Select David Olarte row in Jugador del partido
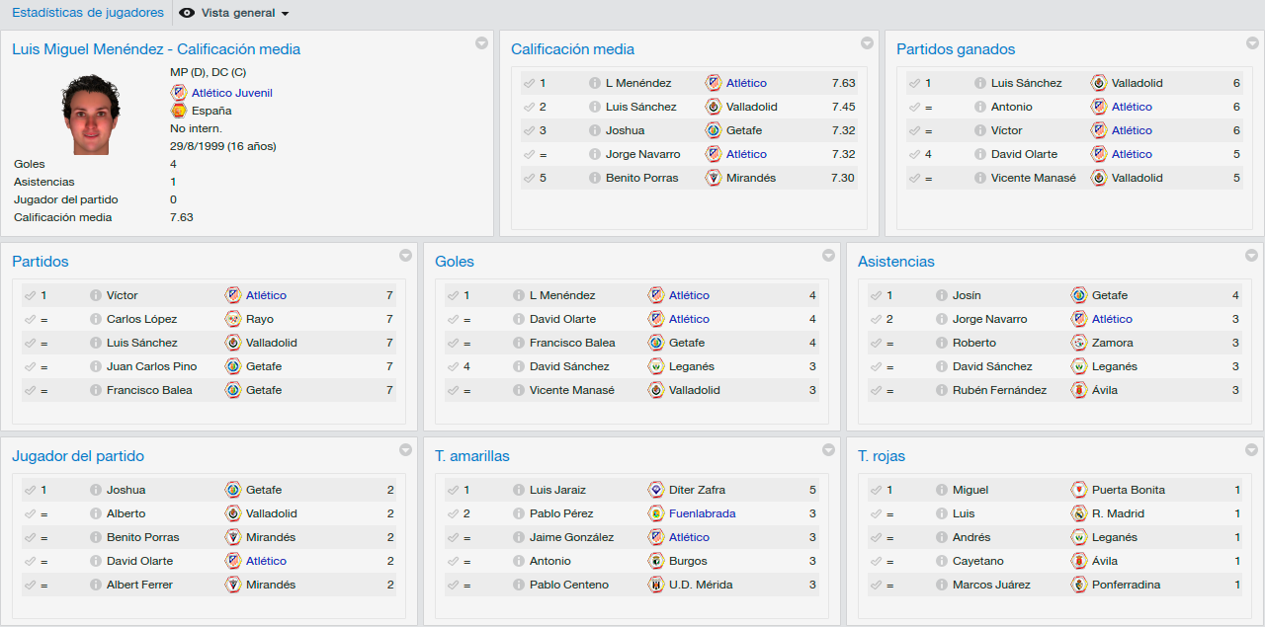 pos(209,561)
